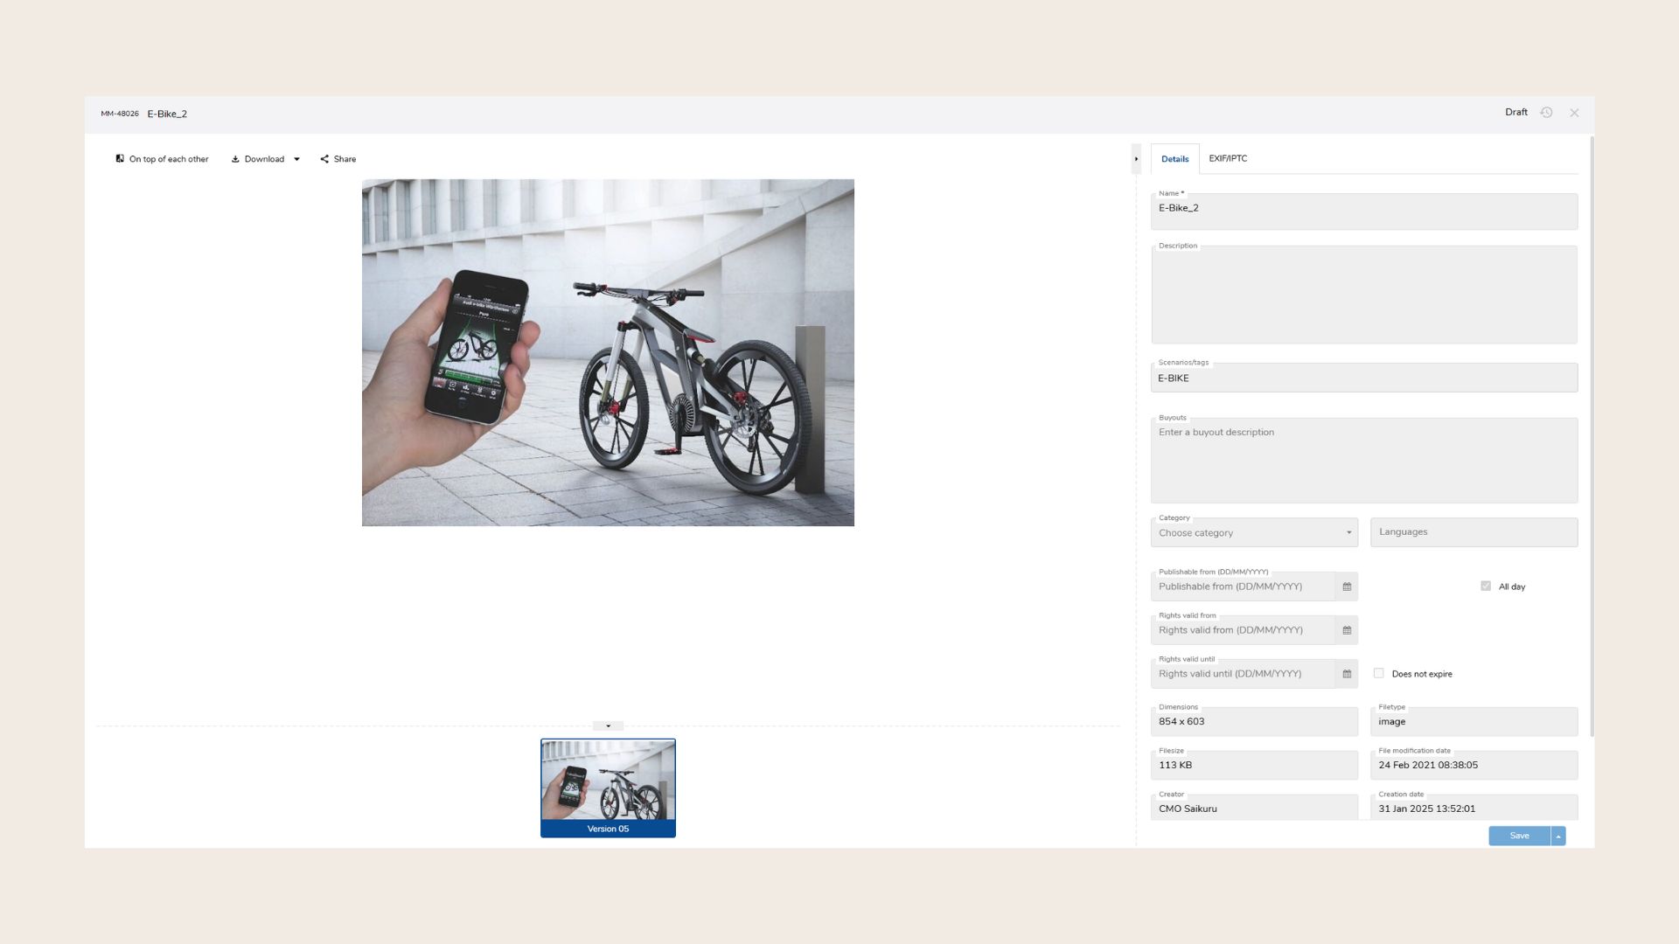Image resolution: width=1679 pixels, height=944 pixels.
Task: Click the Share icon
Action: point(324,159)
